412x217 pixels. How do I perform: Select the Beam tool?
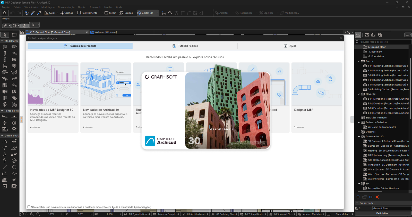[x=14, y=53]
